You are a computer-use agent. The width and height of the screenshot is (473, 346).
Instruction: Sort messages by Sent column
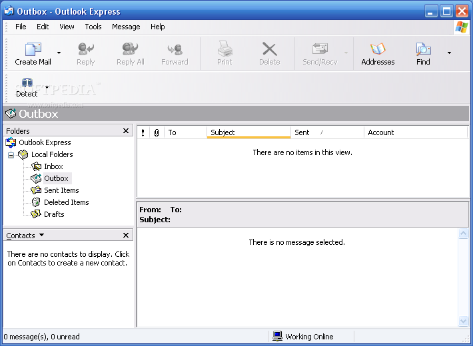pos(327,132)
